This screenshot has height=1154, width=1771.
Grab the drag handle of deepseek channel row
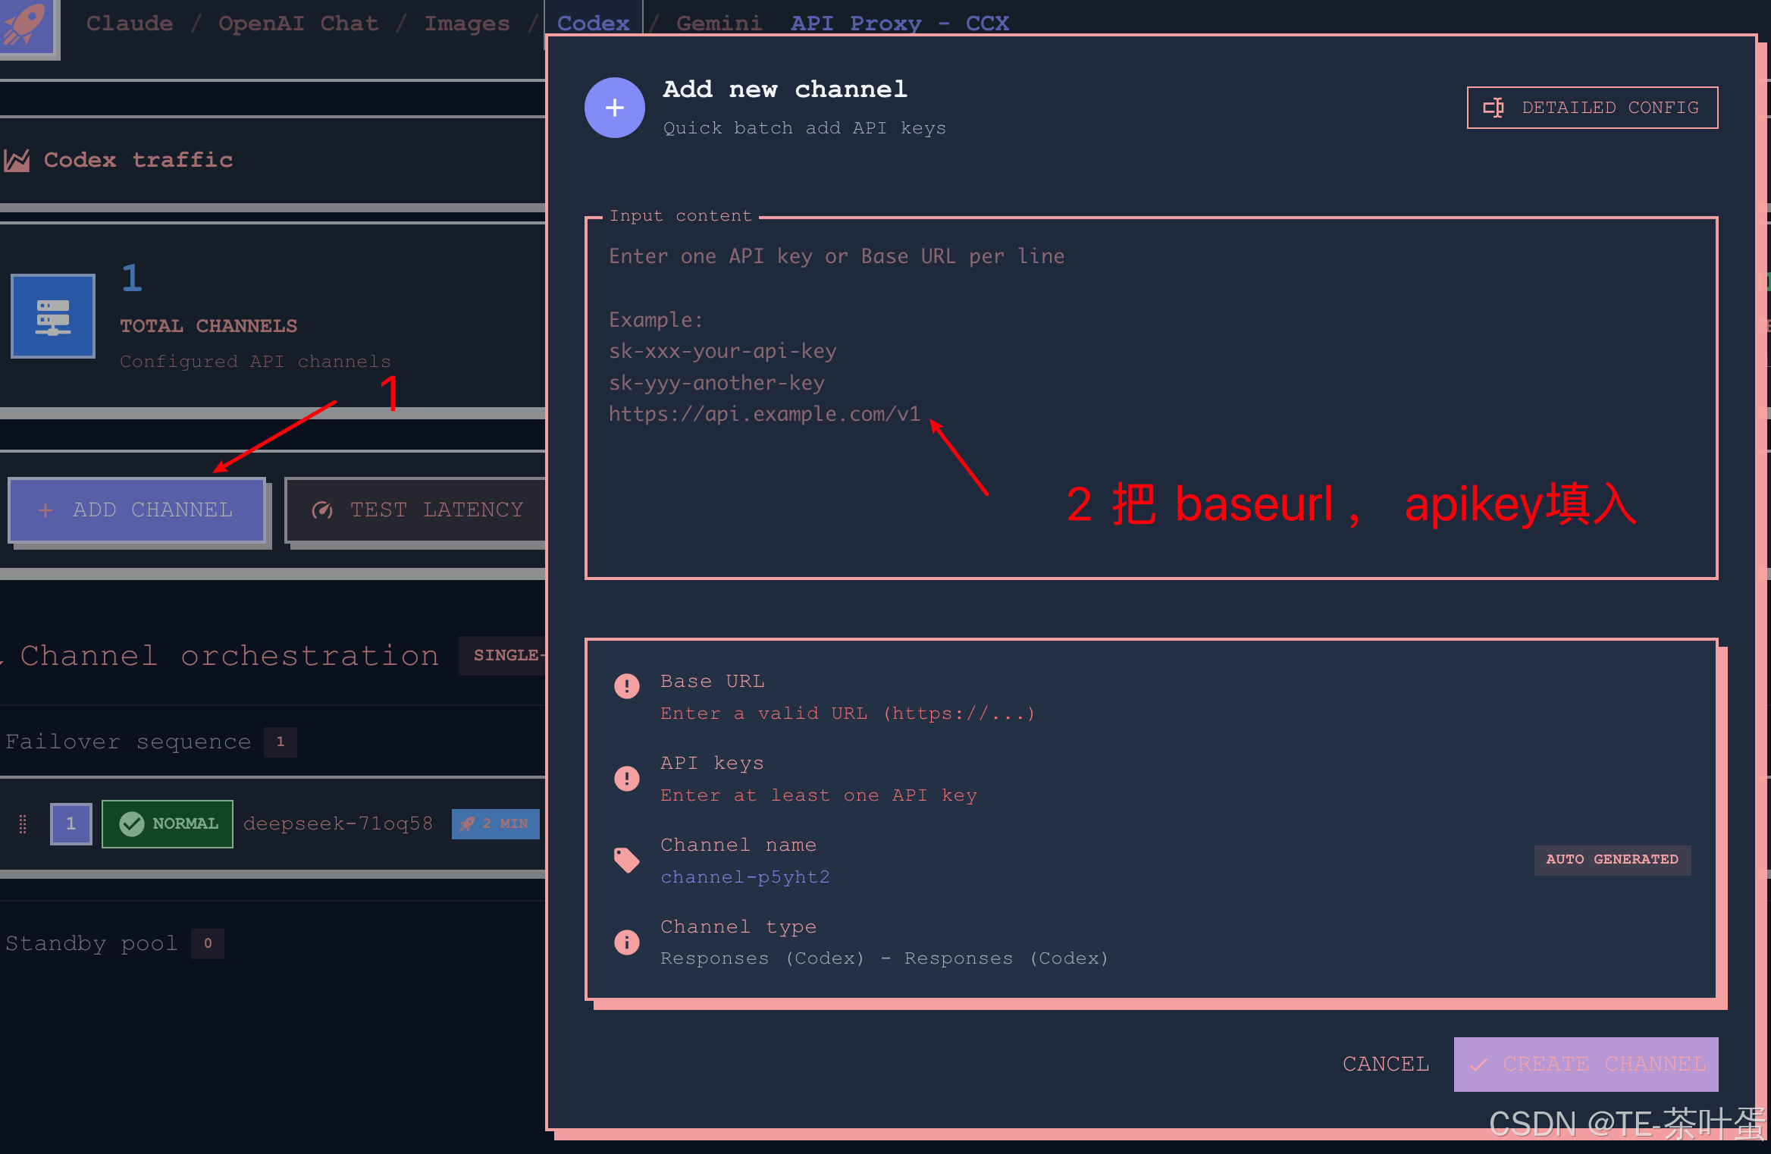(23, 823)
